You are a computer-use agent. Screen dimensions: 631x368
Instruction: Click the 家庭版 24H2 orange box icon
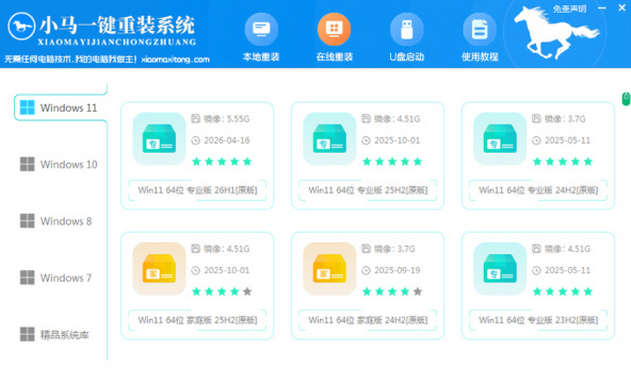point(330,269)
